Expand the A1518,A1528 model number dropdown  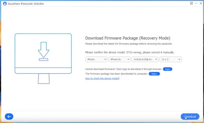145,59
